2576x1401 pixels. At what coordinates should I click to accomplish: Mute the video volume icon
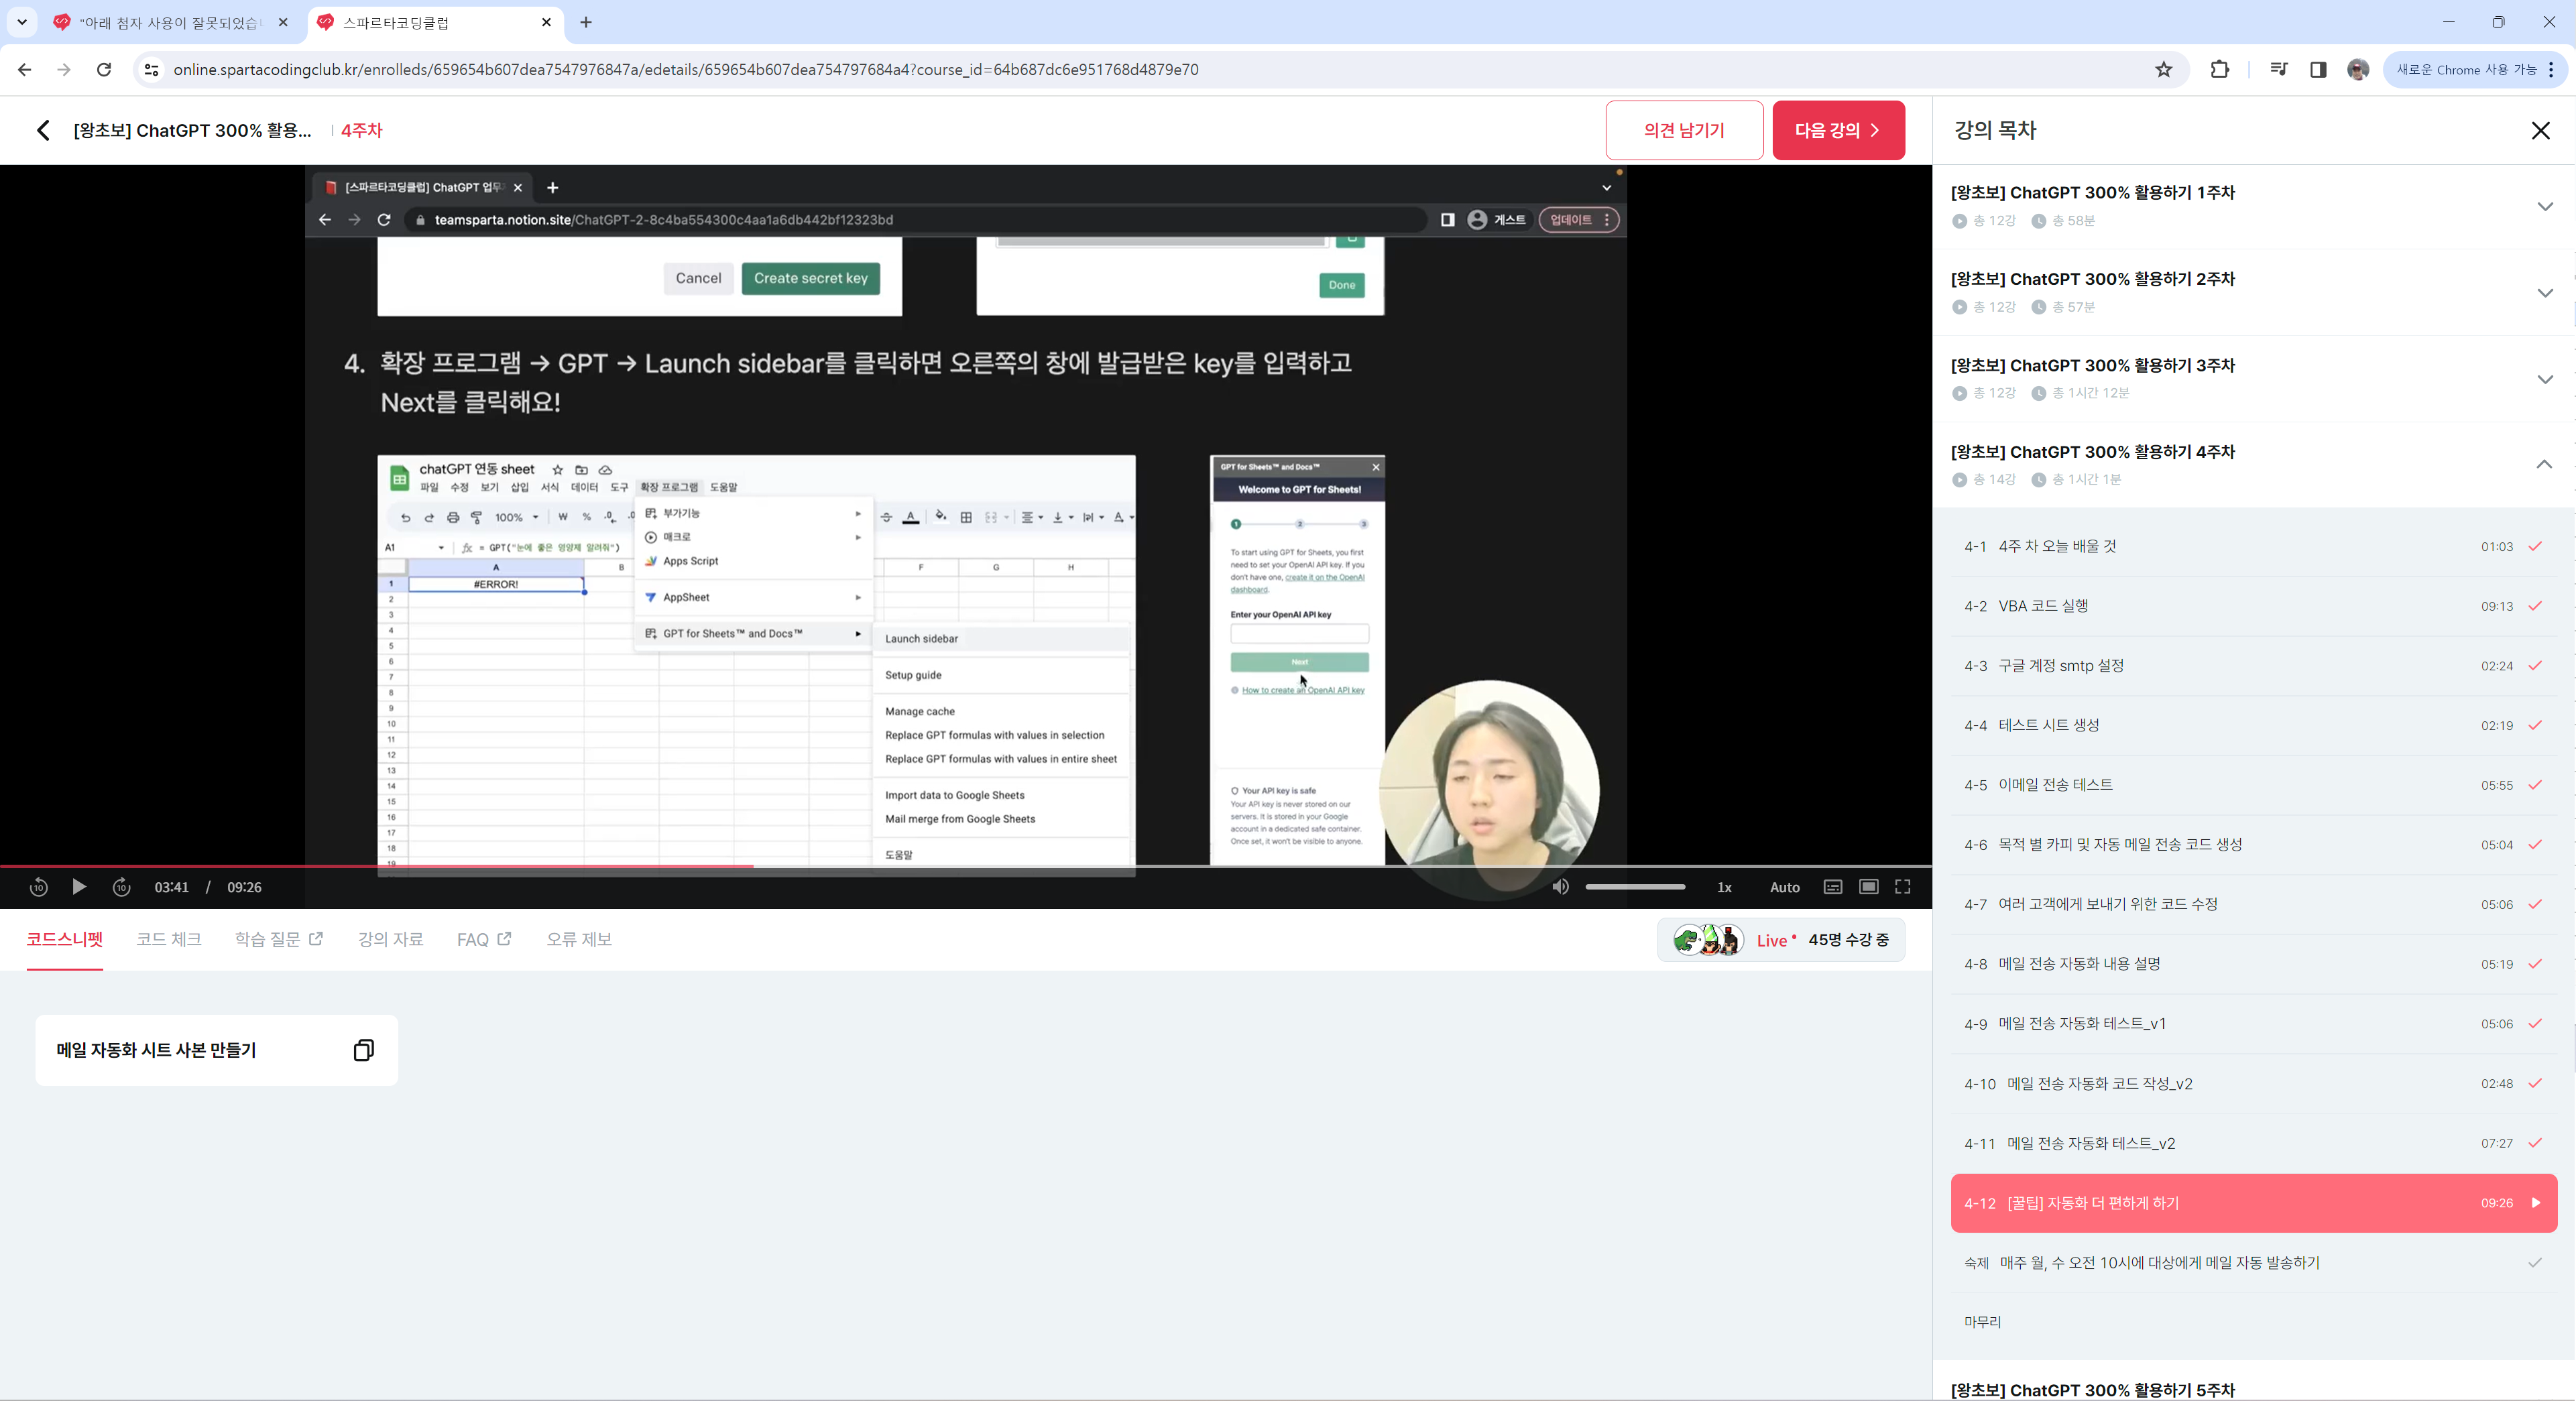(x=1560, y=887)
